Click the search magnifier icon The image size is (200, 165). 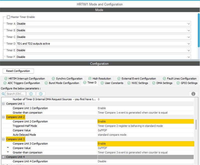pyautogui.click(x=3, y=94)
